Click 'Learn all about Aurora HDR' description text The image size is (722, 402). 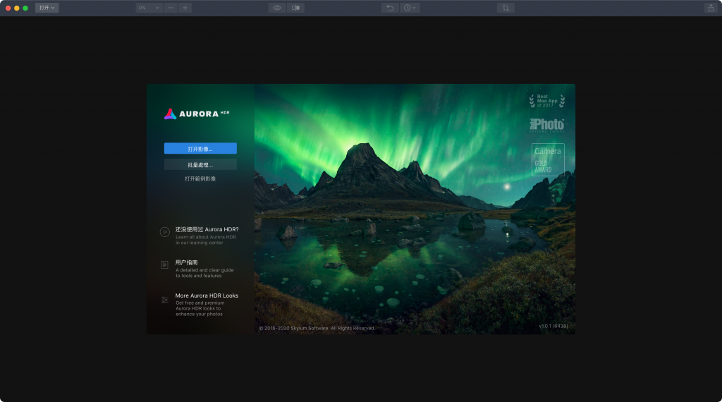[206, 240]
